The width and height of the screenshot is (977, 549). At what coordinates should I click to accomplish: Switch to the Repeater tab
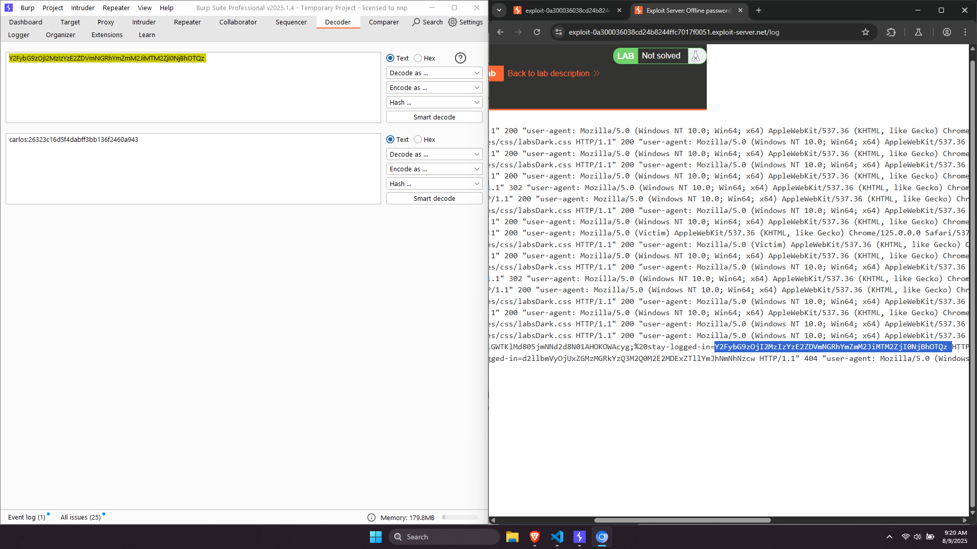[x=187, y=22]
